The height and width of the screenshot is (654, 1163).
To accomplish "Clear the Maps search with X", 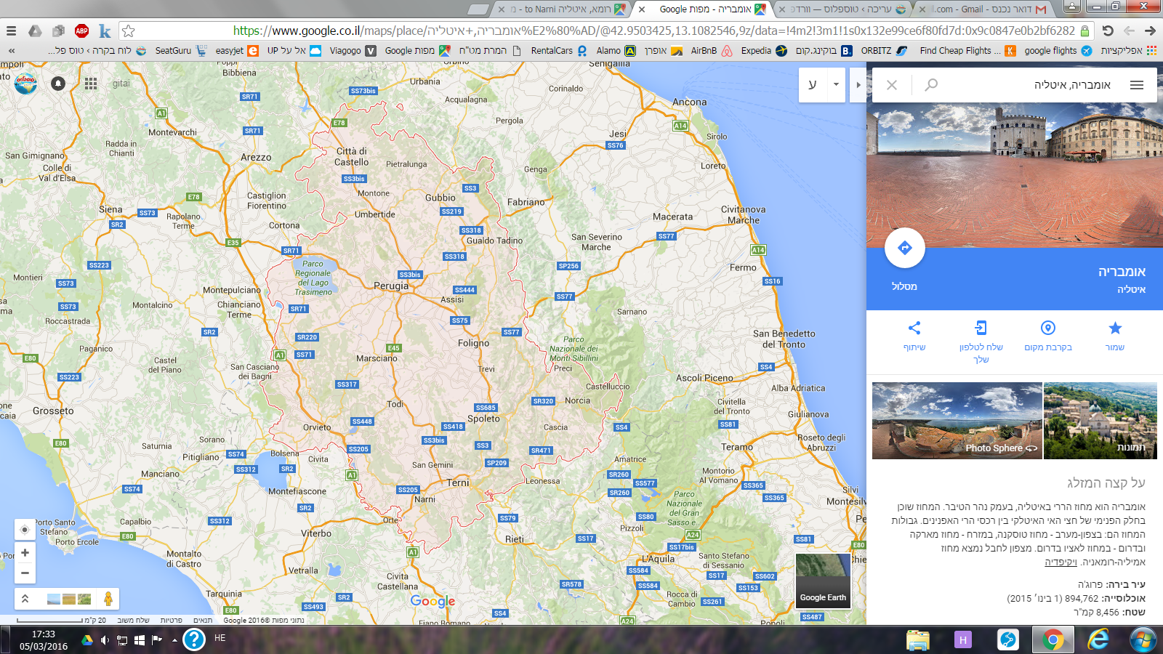I will coord(892,85).
